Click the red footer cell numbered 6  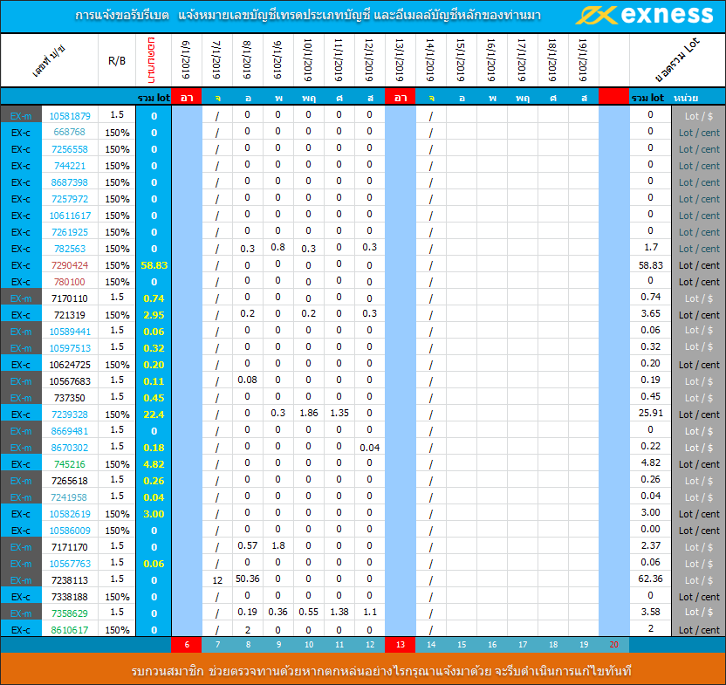pyautogui.click(x=187, y=645)
